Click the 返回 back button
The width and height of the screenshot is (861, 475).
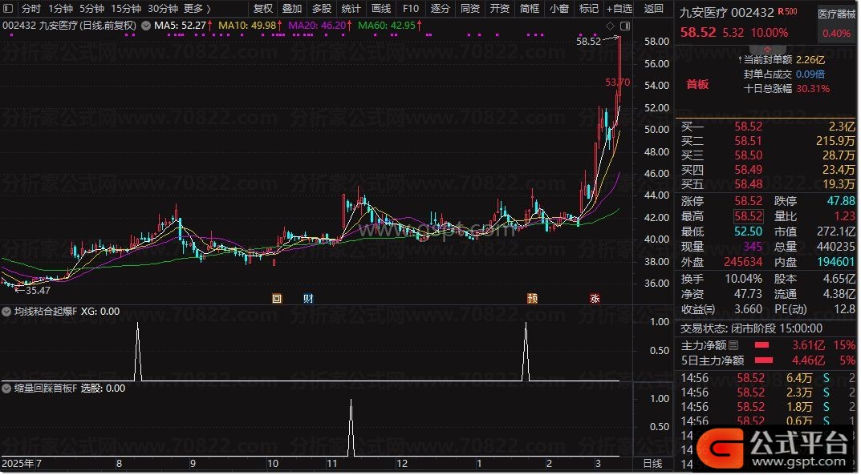[x=654, y=9]
